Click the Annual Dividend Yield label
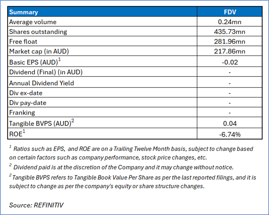This screenshot has width=269, height=215. point(41,83)
